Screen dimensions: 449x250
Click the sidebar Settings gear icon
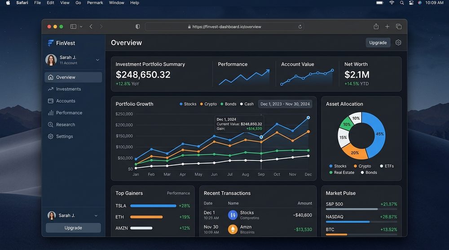coord(51,136)
